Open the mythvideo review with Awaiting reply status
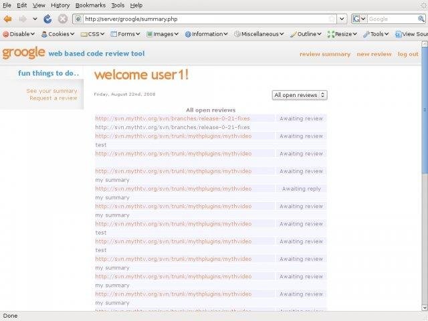The height and width of the screenshot is (321, 428). 173,189
